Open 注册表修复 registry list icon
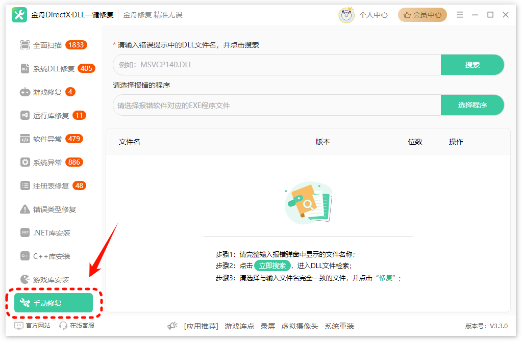The height and width of the screenshot is (343, 522). click(x=25, y=186)
